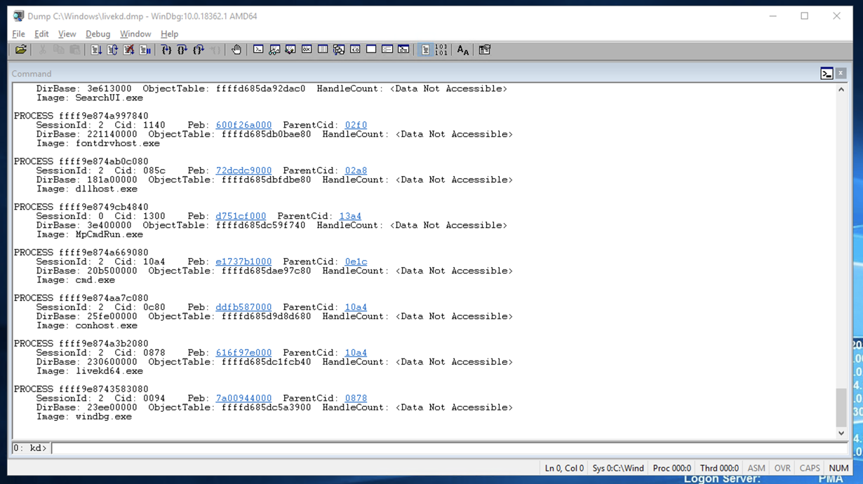
Task: Click the NUM status bar indicator
Action: tap(838, 468)
